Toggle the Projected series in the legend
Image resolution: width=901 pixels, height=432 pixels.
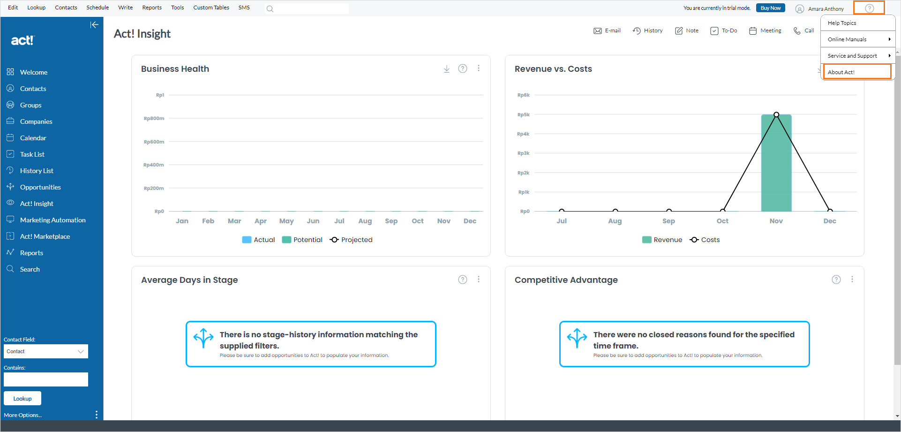351,240
